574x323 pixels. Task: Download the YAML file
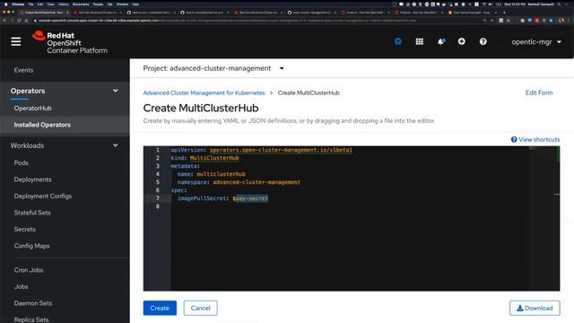pos(535,308)
